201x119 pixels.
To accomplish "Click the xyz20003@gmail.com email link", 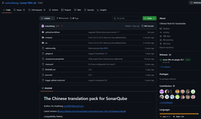I will coord(73,106).
